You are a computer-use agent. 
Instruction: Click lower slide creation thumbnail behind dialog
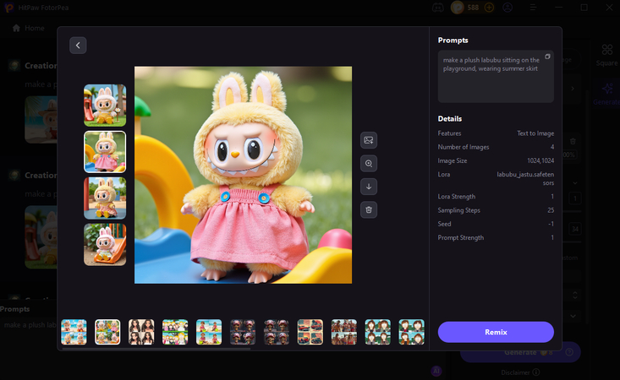click(x=41, y=236)
